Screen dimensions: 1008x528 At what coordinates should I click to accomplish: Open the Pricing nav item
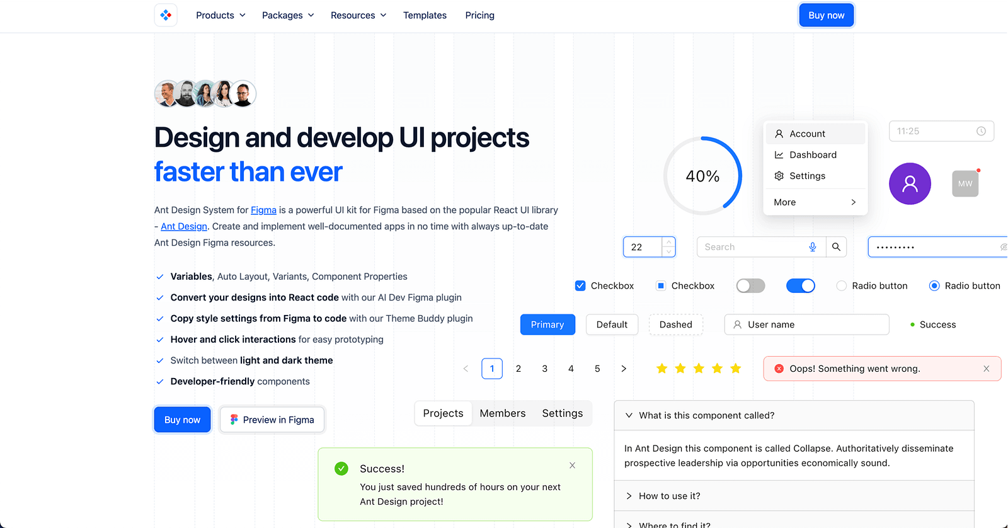480,15
